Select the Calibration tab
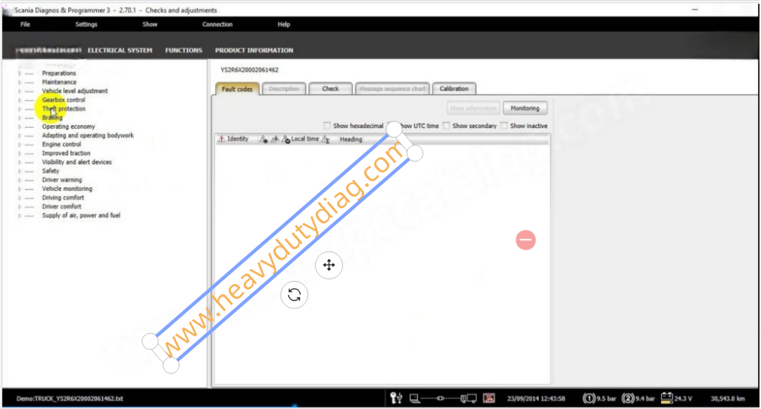 pos(454,89)
